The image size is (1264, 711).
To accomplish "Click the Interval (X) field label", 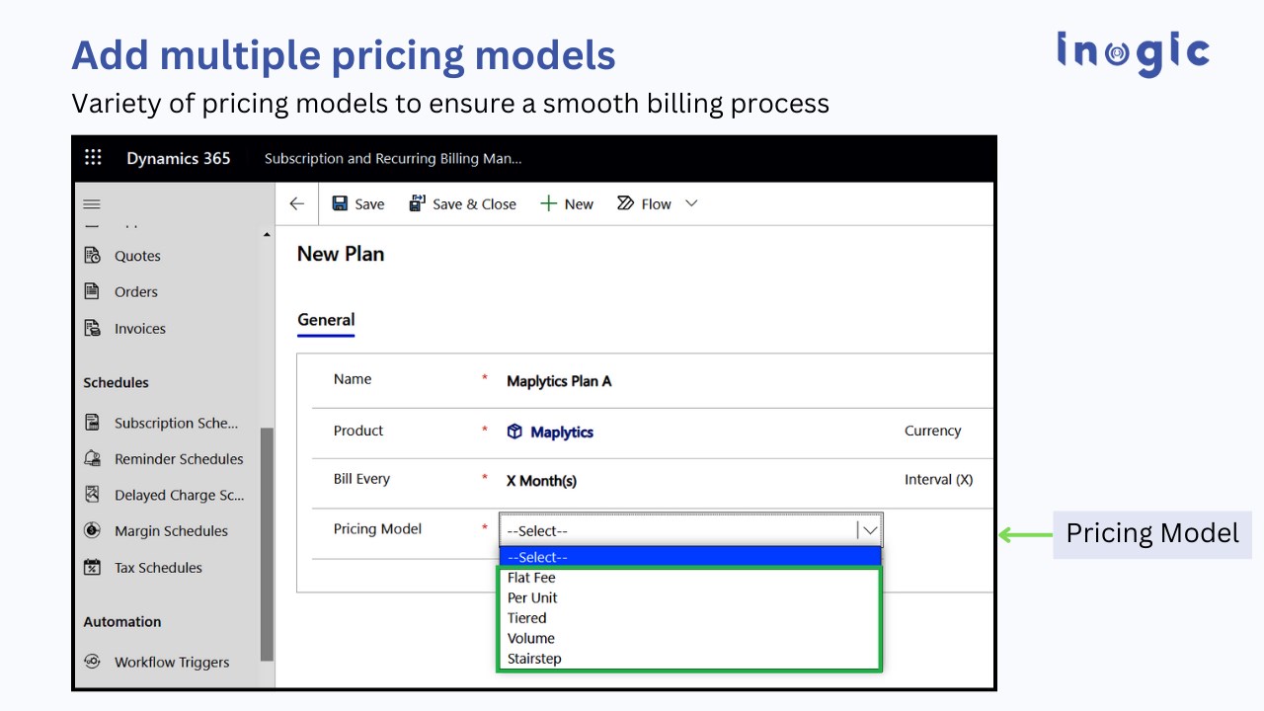I will pos(938,479).
